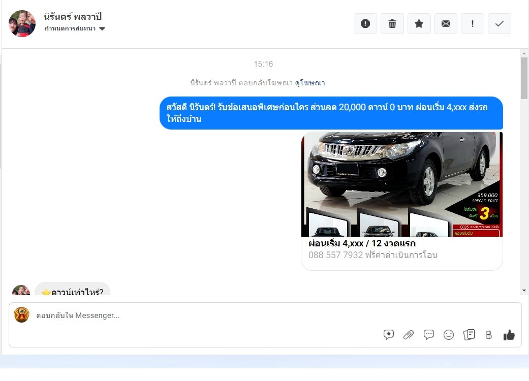This screenshot has height=381, width=529.
Task: Delete the conversation using trash icon
Action: click(392, 24)
